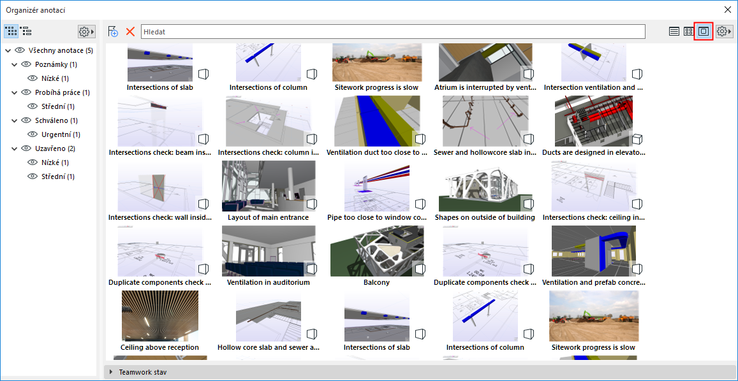Delete issue using the red X icon
Screen dimensions: 738x381
pyautogui.click(x=130, y=31)
